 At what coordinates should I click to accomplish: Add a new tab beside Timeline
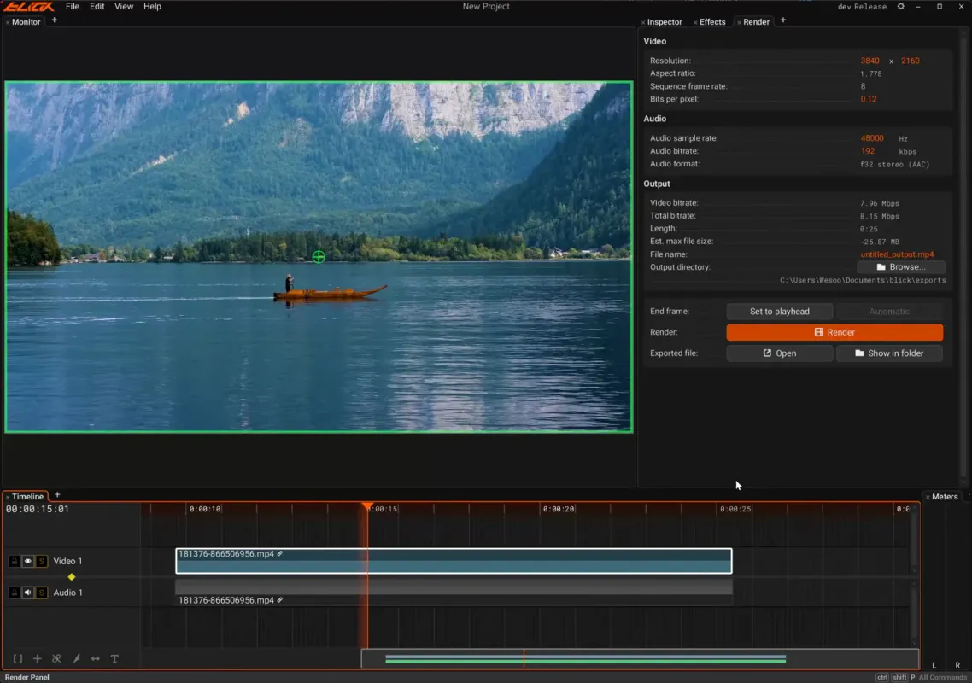pyautogui.click(x=57, y=494)
